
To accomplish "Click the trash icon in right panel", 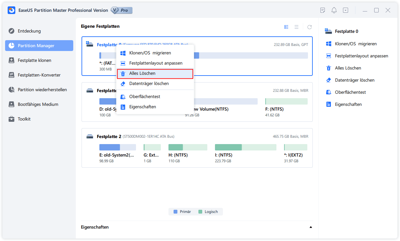I will tap(328, 68).
